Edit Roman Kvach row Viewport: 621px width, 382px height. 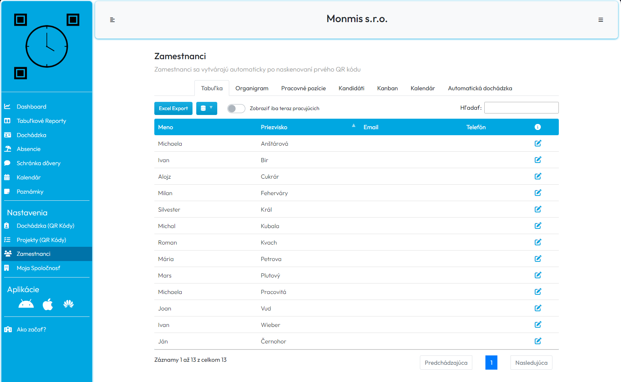(538, 242)
